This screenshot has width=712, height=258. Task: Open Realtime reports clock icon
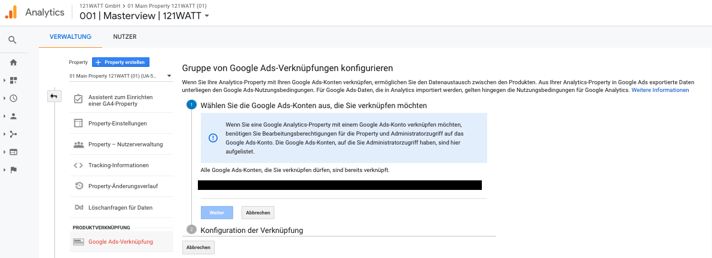click(x=13, y=98)
